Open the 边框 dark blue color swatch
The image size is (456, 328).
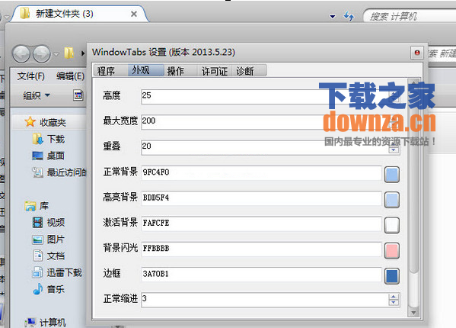[x=392, y=276]
